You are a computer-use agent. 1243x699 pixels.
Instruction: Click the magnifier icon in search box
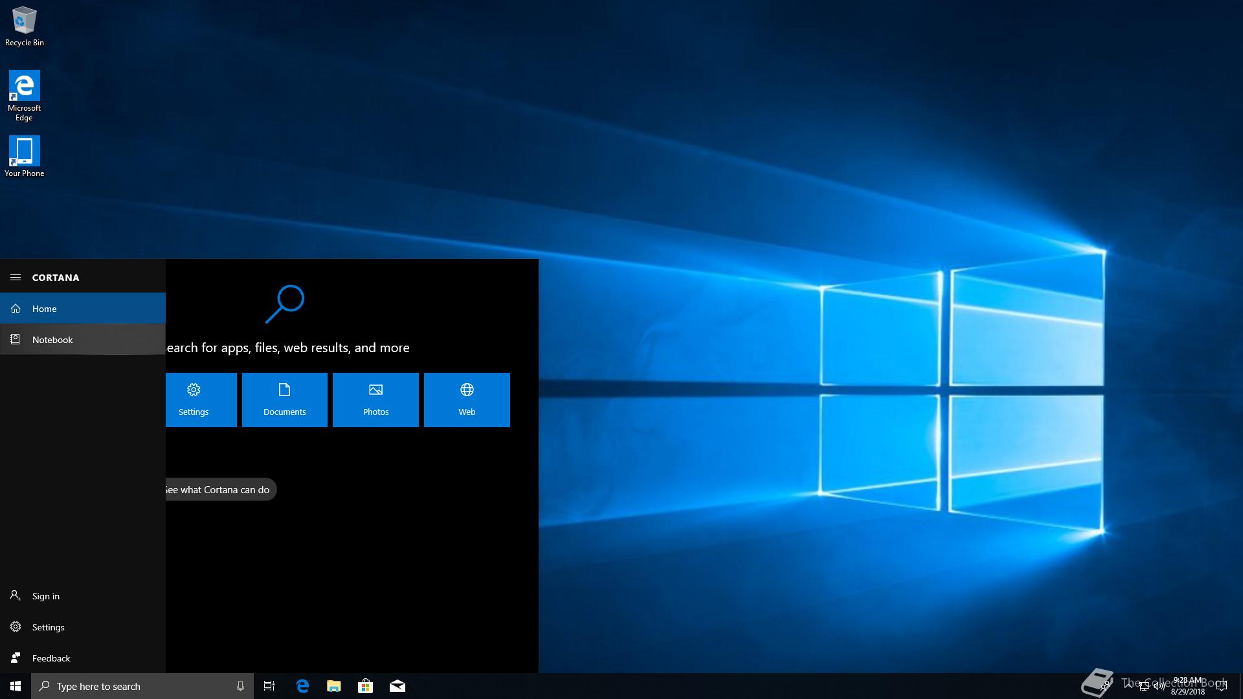pos(44,686)
